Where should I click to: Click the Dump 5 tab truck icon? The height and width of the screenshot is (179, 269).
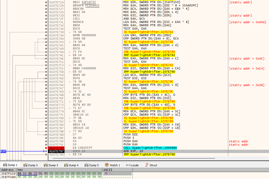(x=87, y=165)
